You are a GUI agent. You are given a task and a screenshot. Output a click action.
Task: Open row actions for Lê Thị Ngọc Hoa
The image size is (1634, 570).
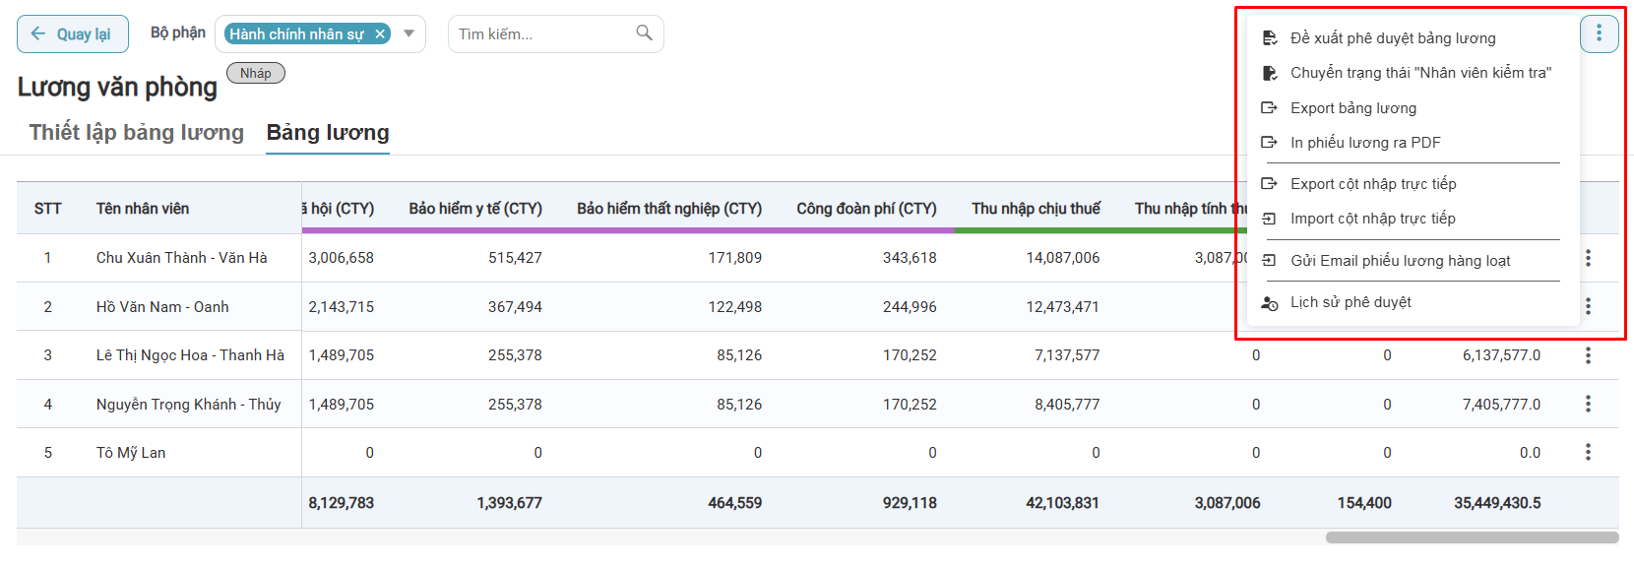1588,355
